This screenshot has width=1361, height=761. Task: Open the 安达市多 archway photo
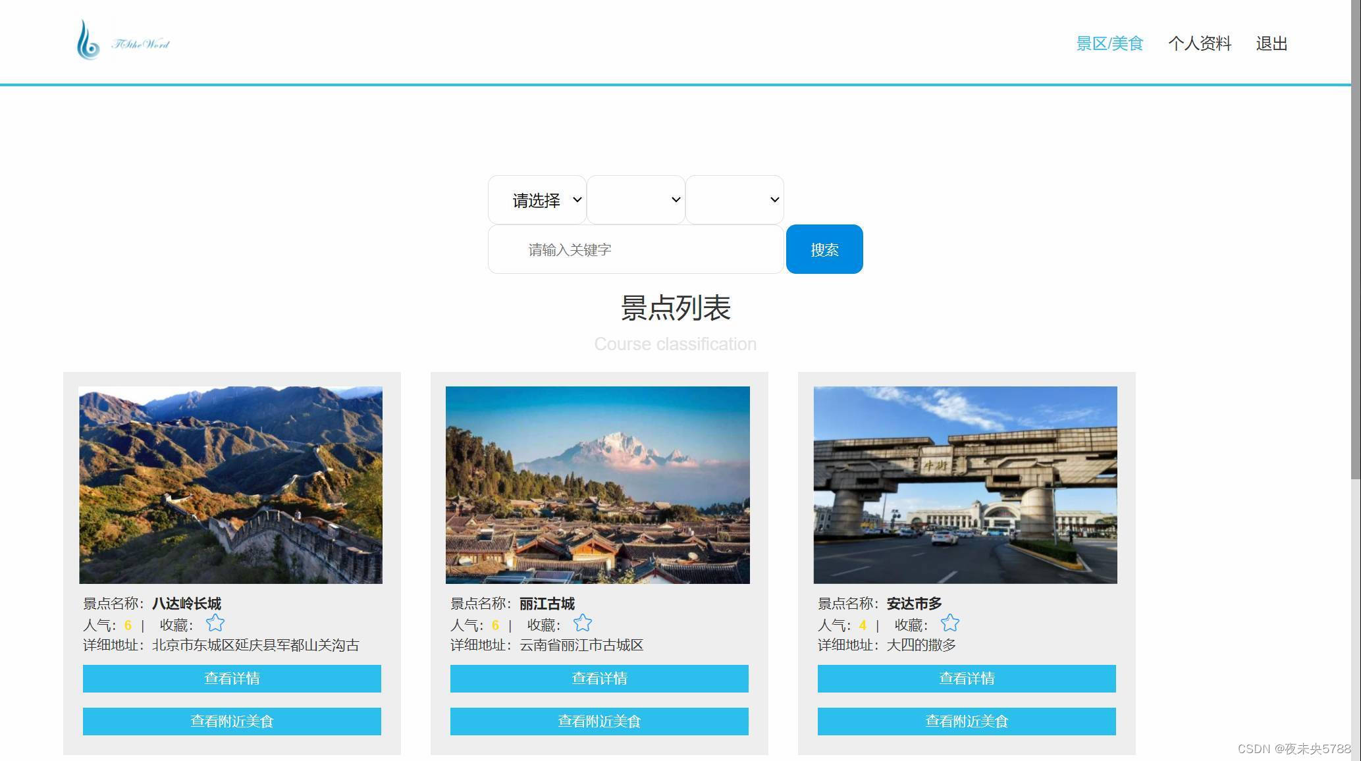pyautogui.click(x=965, y=485)
